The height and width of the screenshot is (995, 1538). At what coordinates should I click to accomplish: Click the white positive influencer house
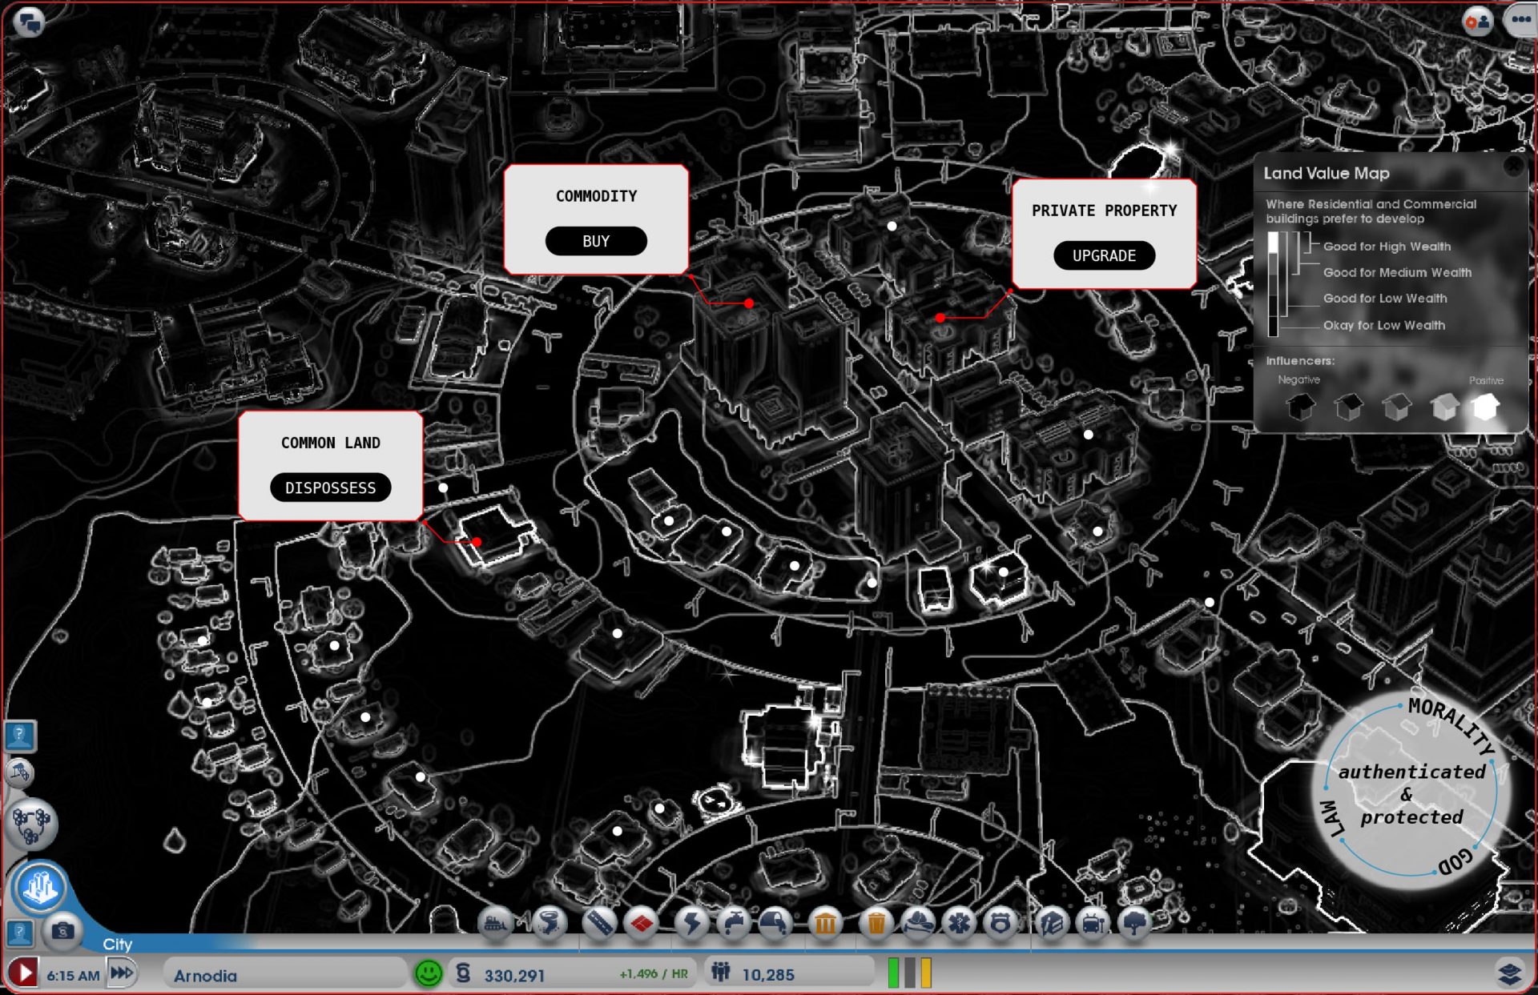coord(1484,407)
